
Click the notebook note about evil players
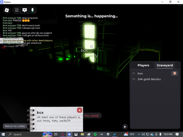coord(59,119)
